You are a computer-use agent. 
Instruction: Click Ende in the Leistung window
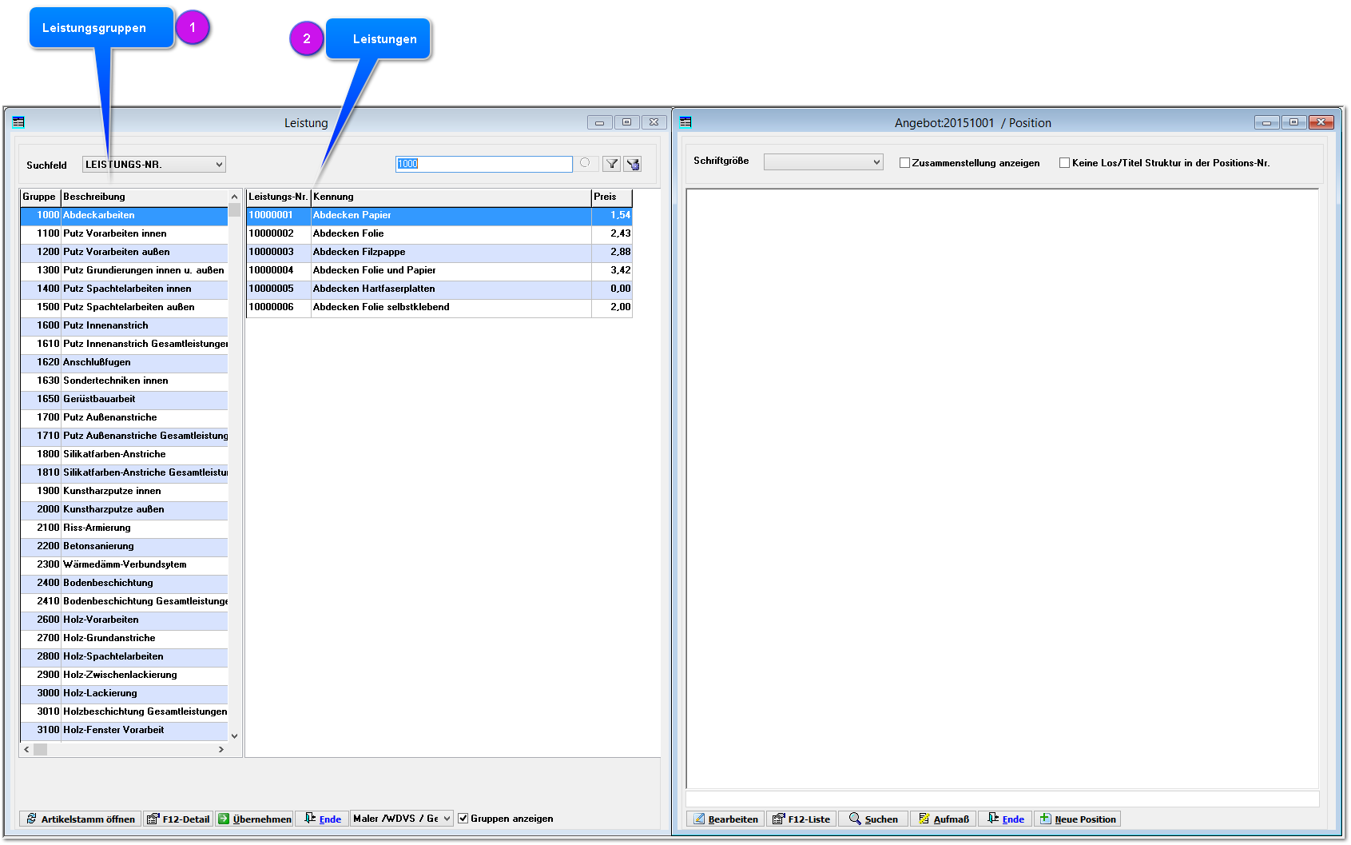[323, 819]
